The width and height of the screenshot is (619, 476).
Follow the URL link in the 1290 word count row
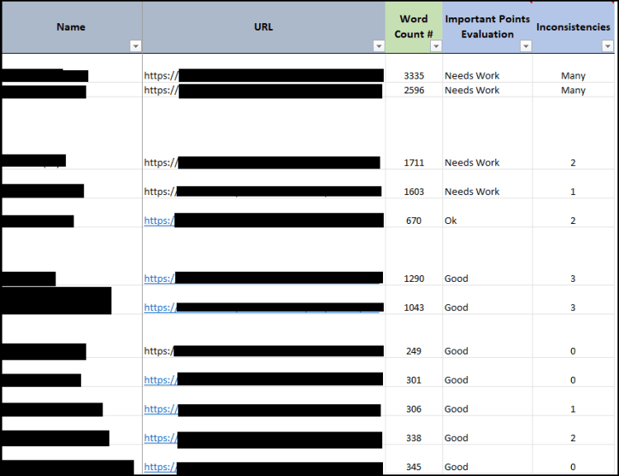click(158, 278)
